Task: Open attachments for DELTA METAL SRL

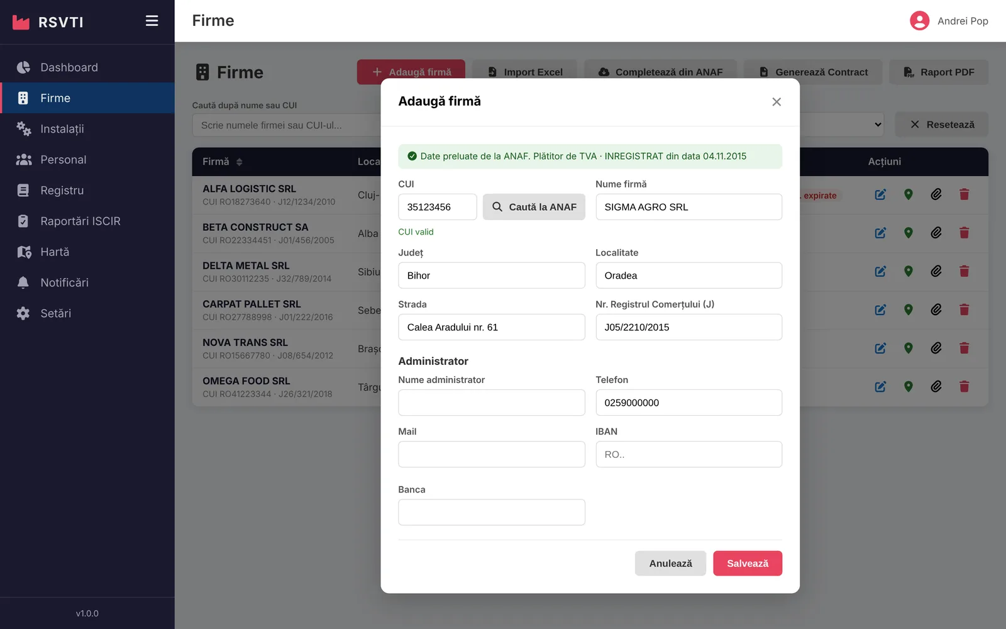Action: [x=936, y=271]
